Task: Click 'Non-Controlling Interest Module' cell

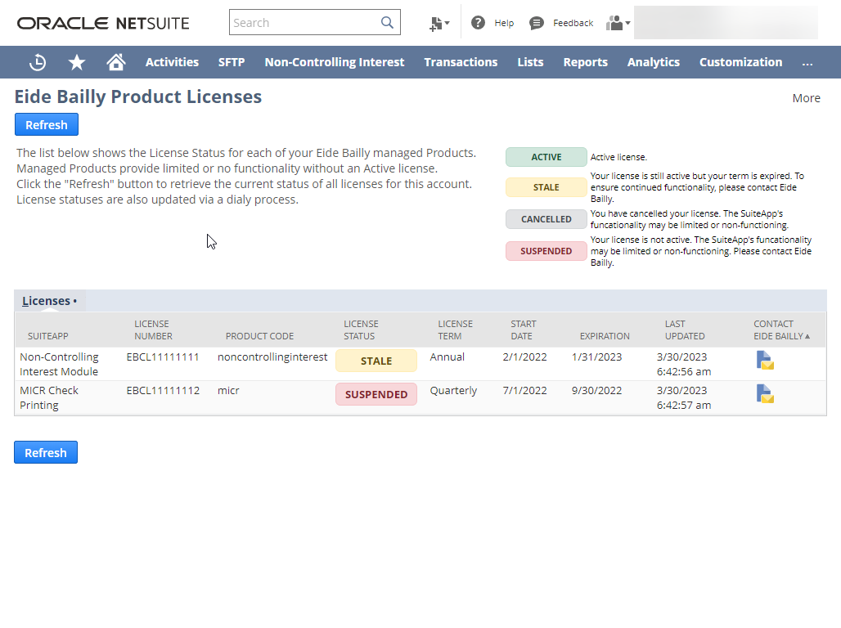Action: tap(59, 364)
